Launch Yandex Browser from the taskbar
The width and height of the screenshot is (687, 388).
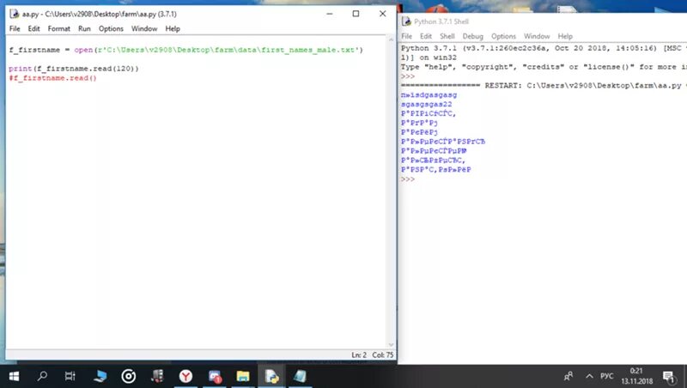tap(185, 376)
